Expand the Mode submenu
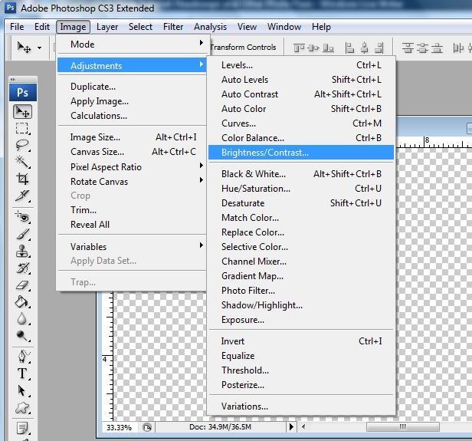The image size is (472, 441). (x=132, y=44)
